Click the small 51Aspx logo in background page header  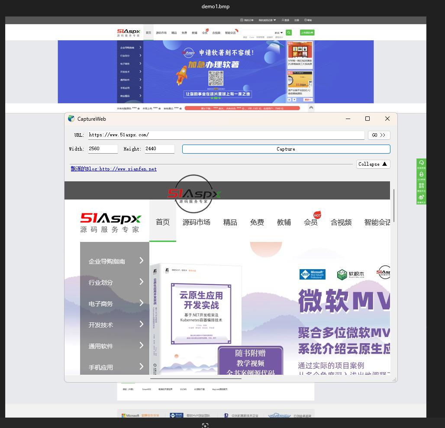pyautogui.click(x=129, y=32)
